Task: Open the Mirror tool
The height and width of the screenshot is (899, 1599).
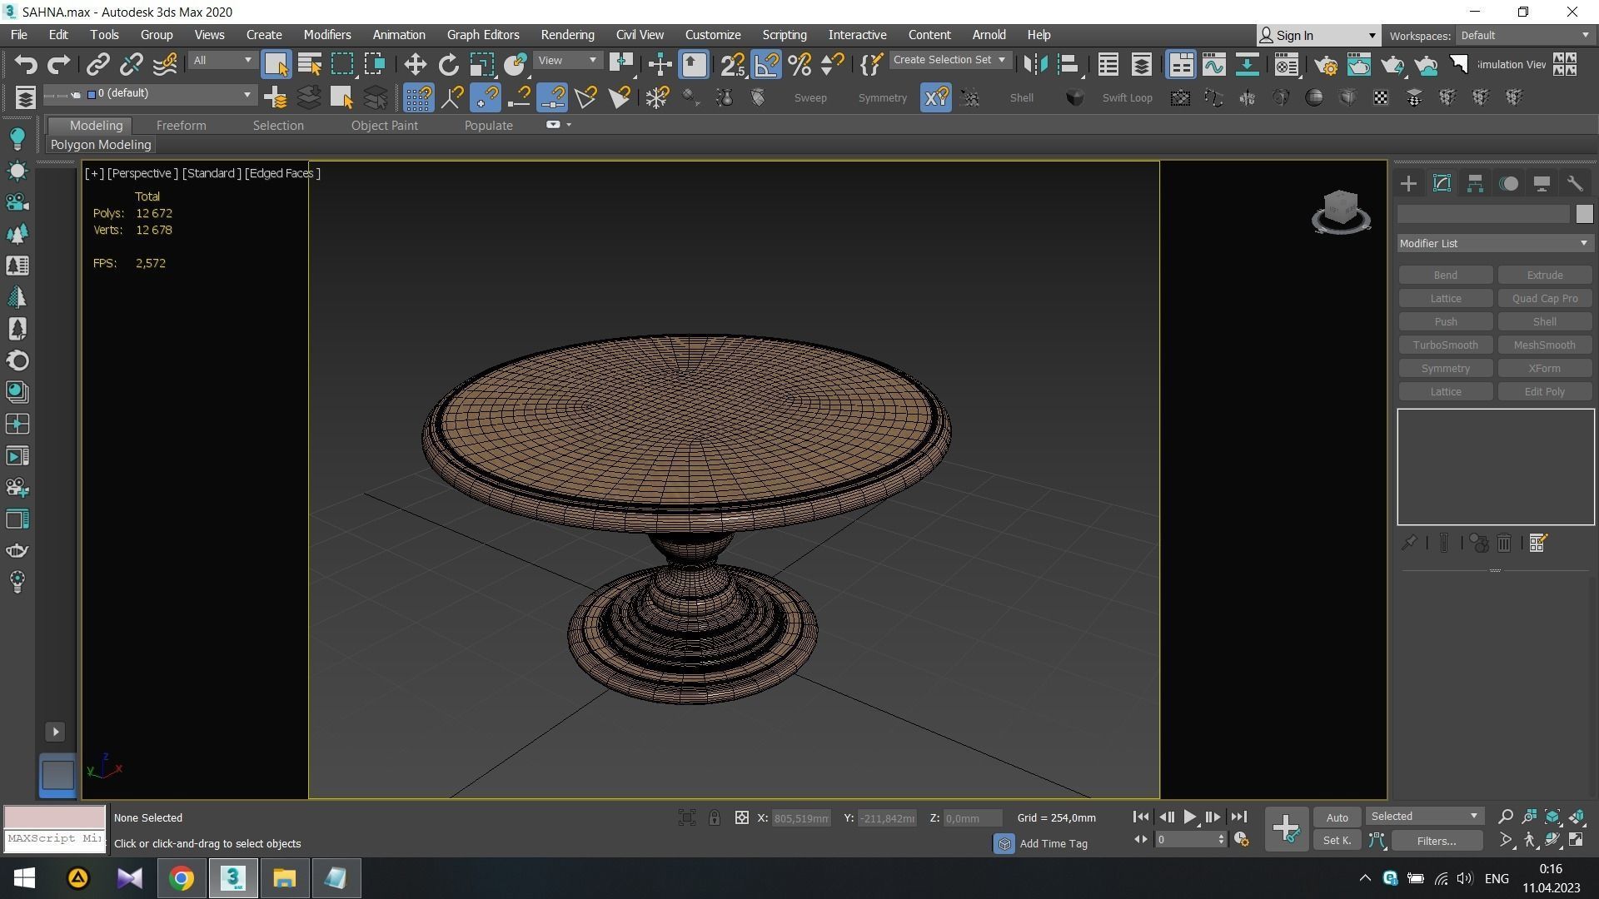Action: click(x=1035, y=64)
